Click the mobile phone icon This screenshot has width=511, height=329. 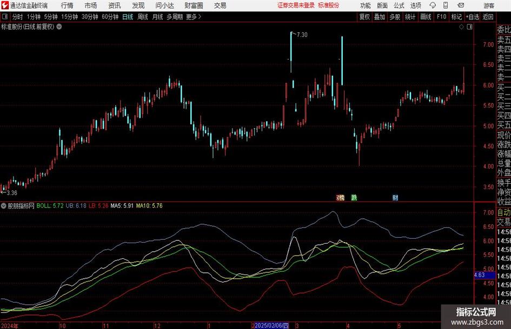pos(446,5)
